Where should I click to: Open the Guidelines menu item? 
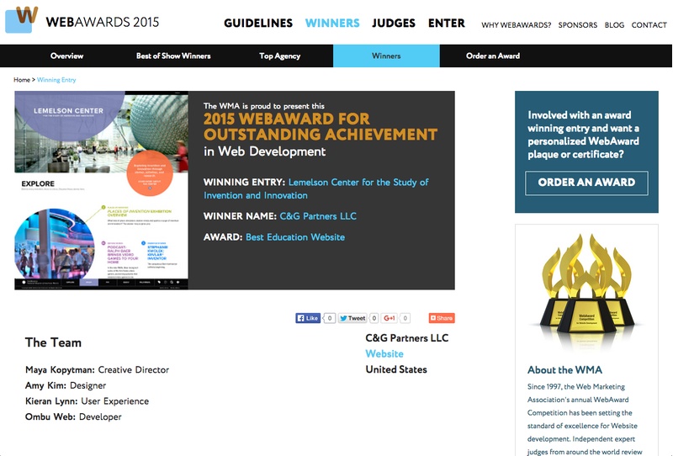(258, 24)
